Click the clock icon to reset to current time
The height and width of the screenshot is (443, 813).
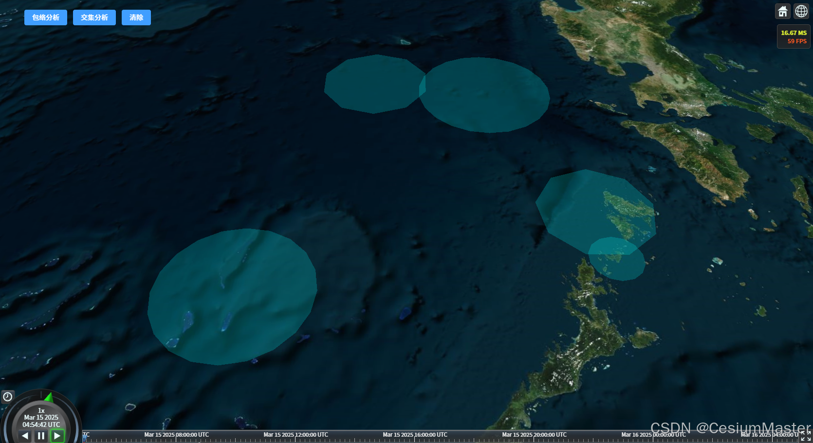click(x=8, y=397)
